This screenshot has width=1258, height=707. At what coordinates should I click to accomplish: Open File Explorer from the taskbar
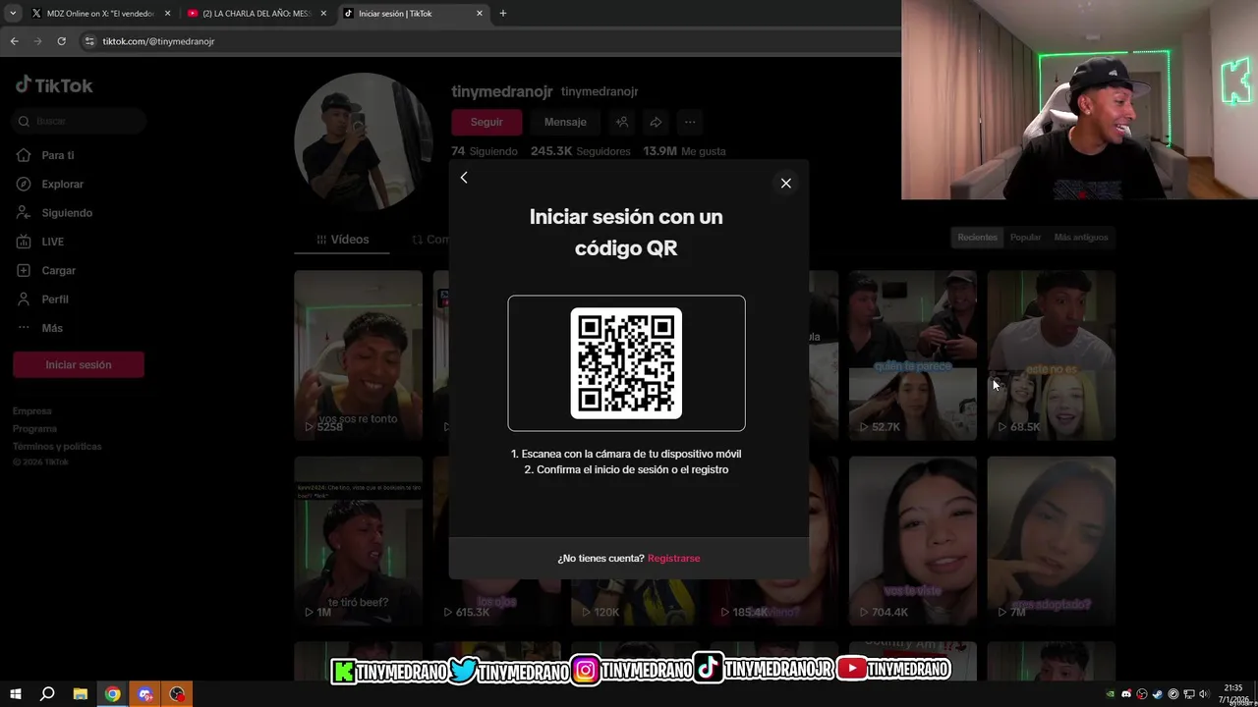coord(80,694)
